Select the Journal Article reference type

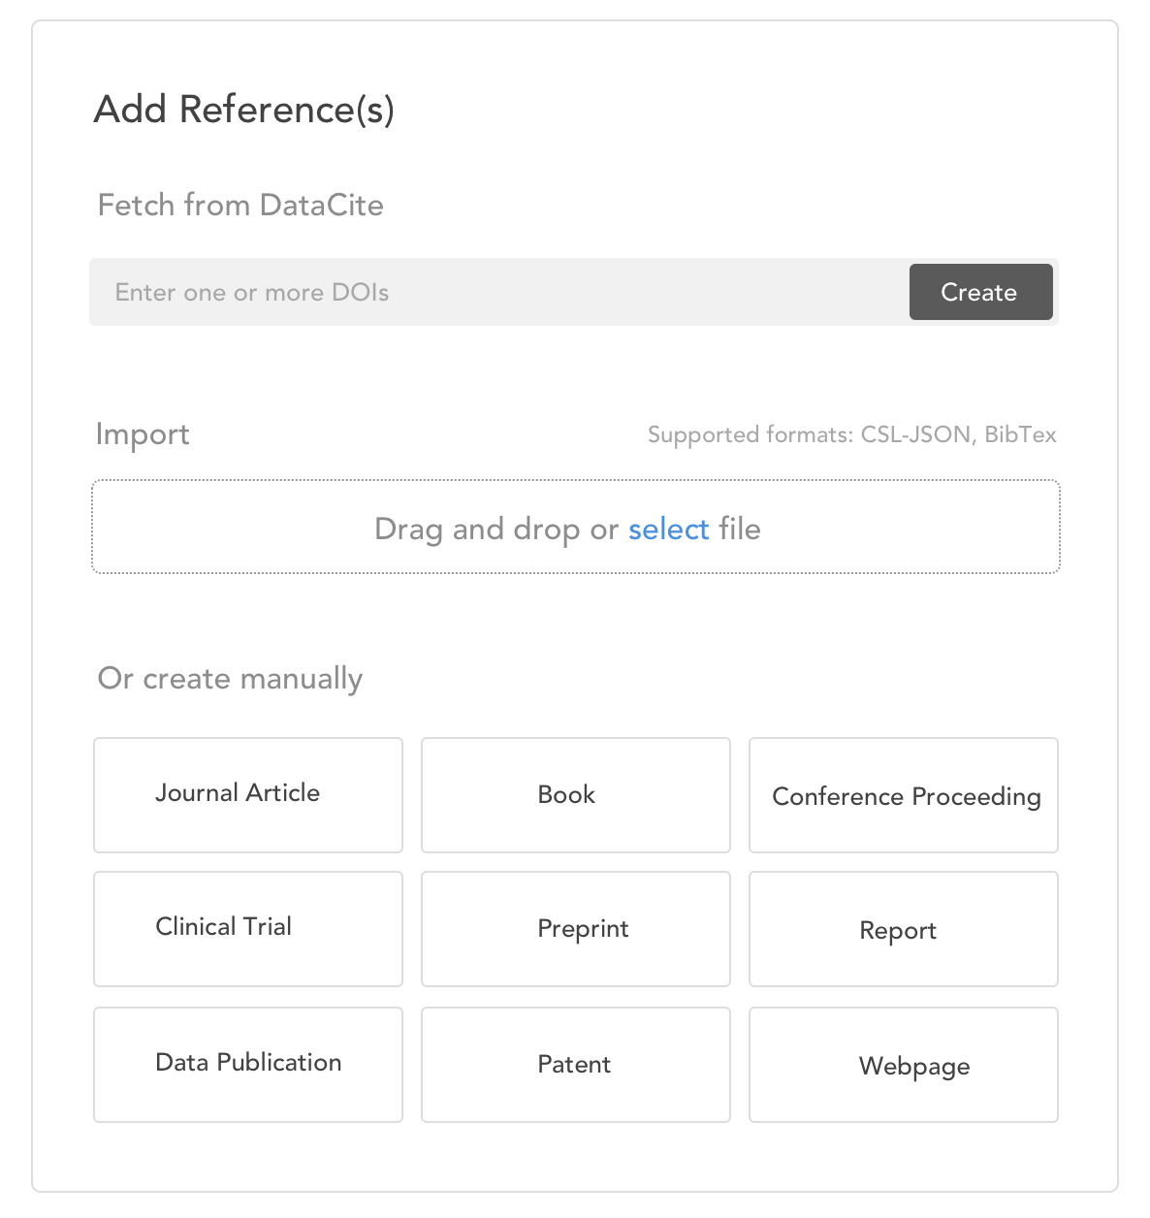click(247, 794)
